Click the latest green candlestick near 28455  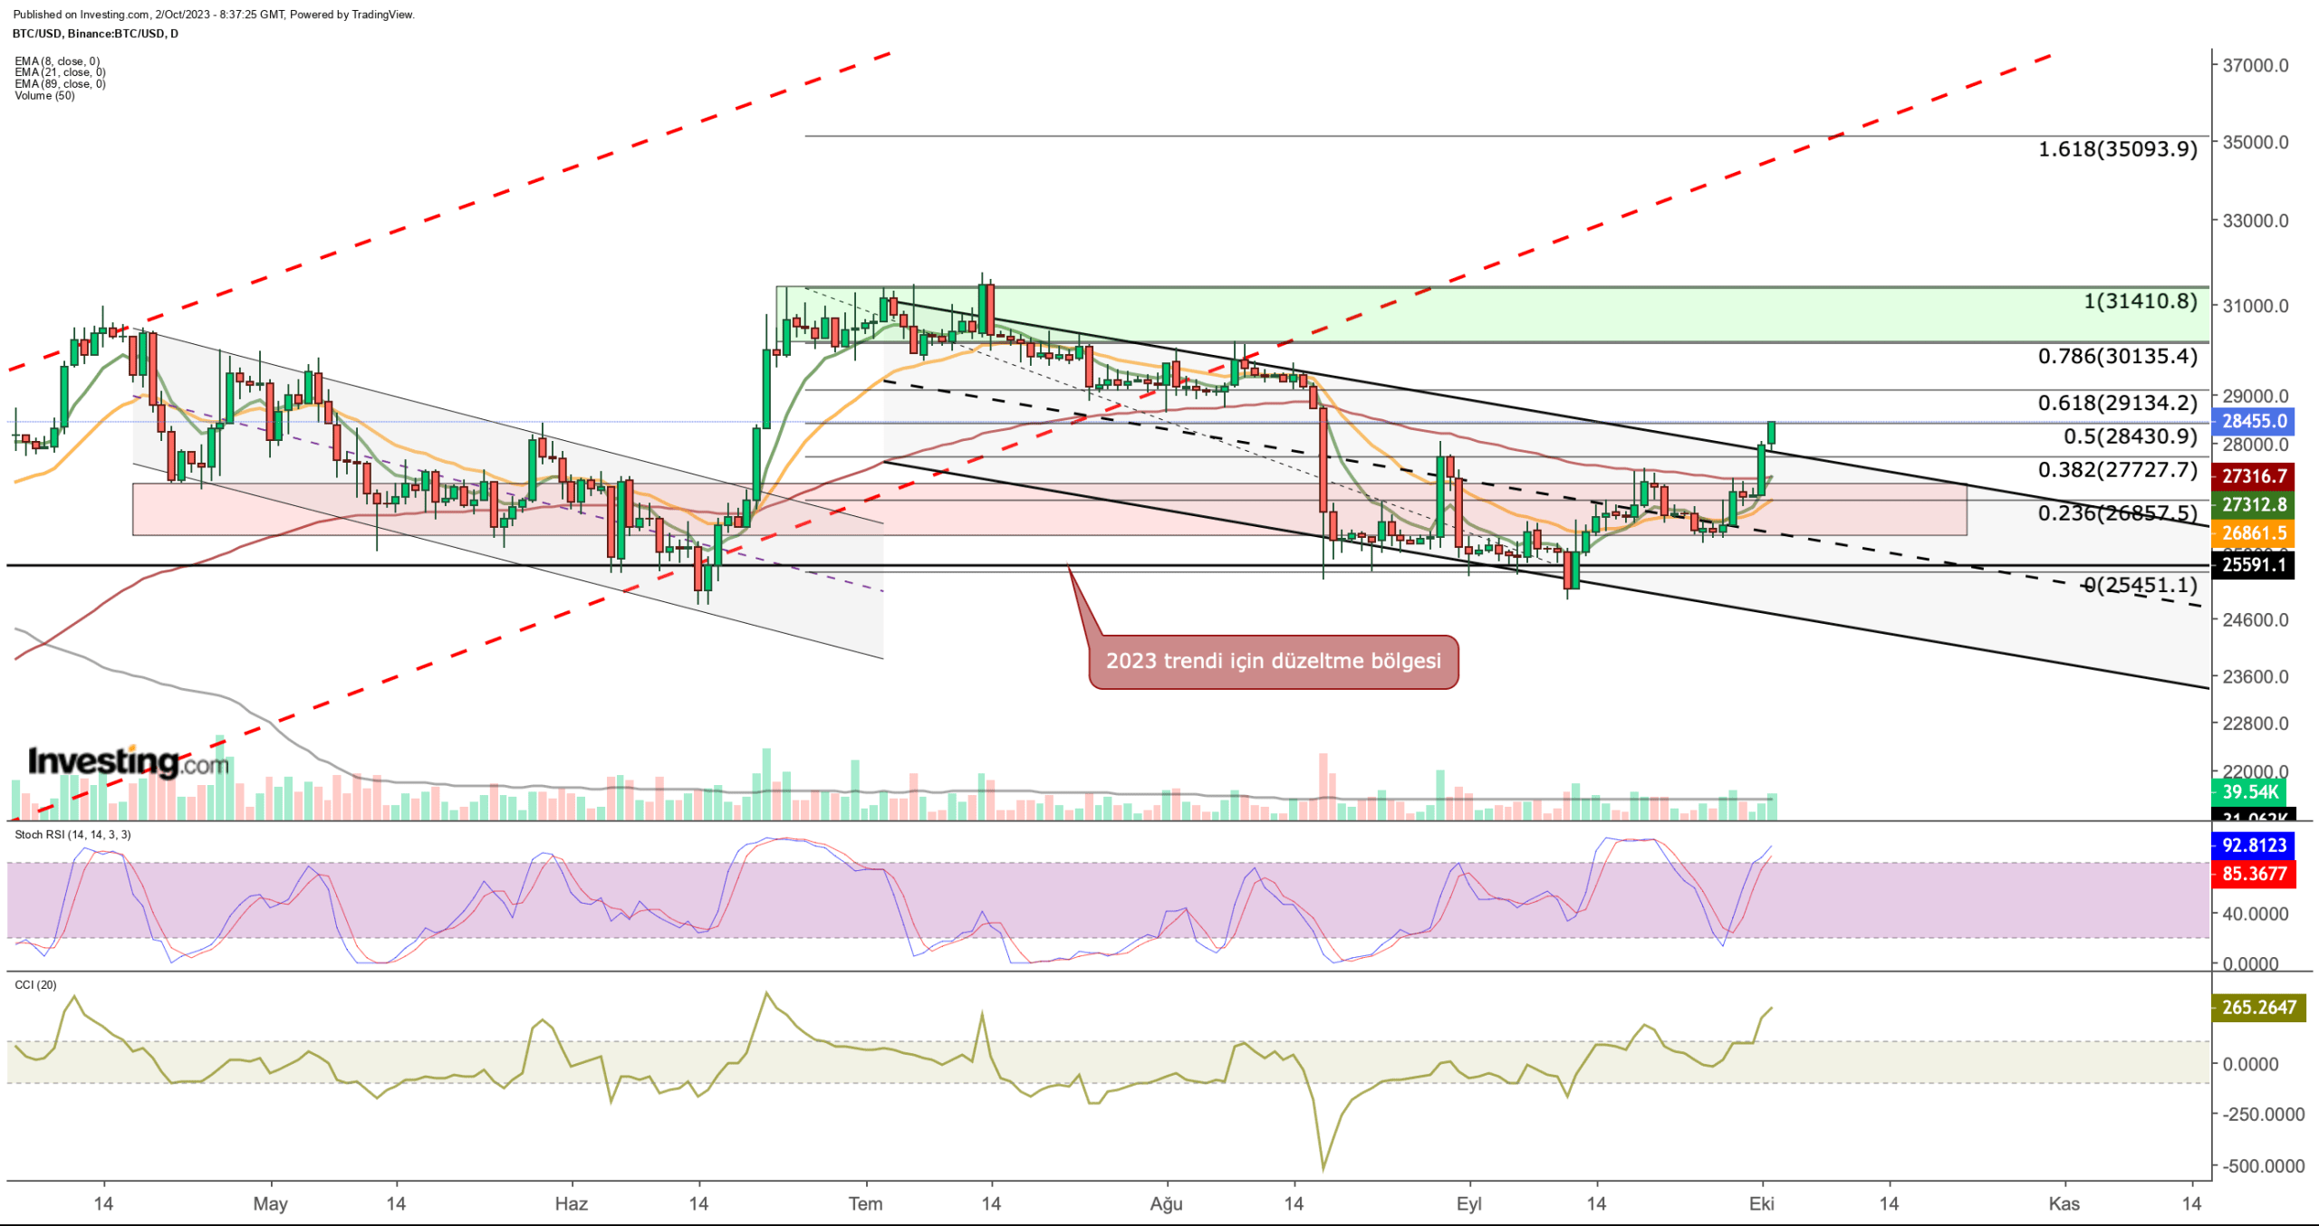click(1772, 433)
